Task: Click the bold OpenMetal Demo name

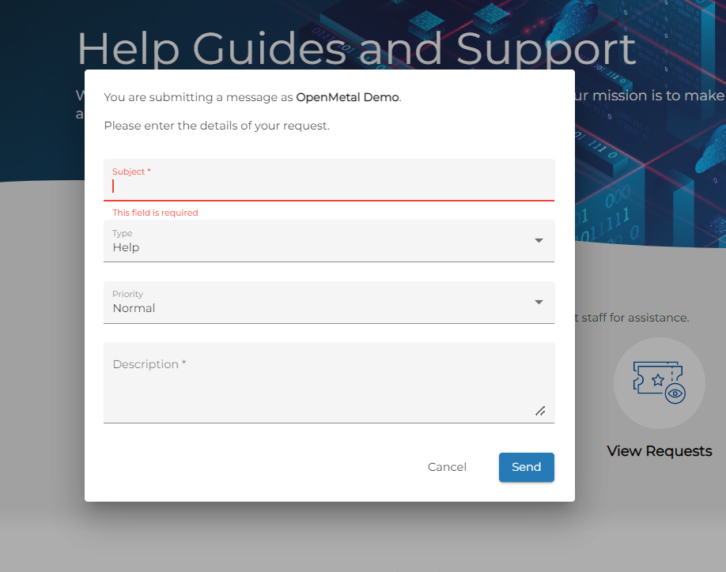Action: tap(348, 97)
